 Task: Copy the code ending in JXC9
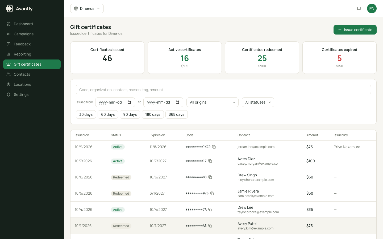214,147
